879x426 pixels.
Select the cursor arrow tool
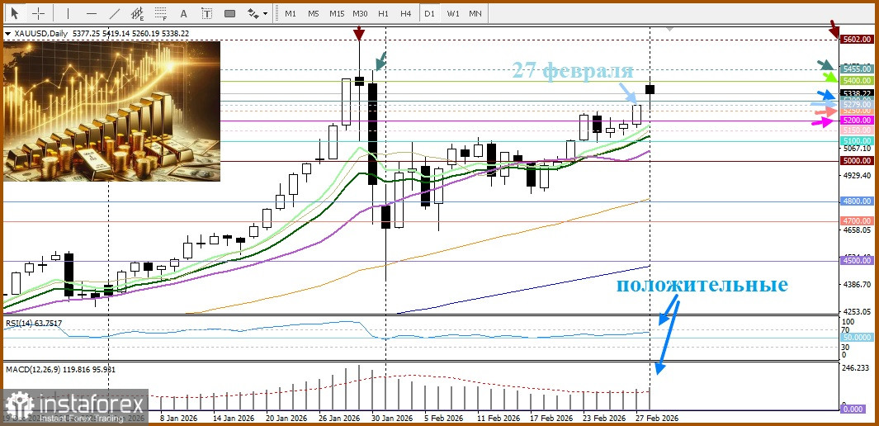15,13
